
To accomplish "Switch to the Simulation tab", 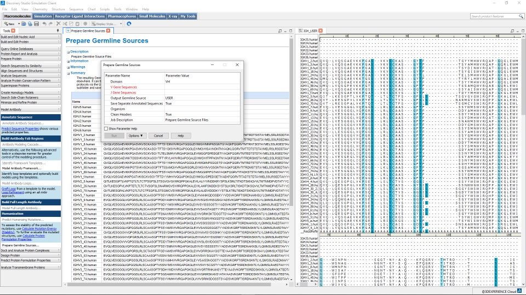I will point(43,16).
